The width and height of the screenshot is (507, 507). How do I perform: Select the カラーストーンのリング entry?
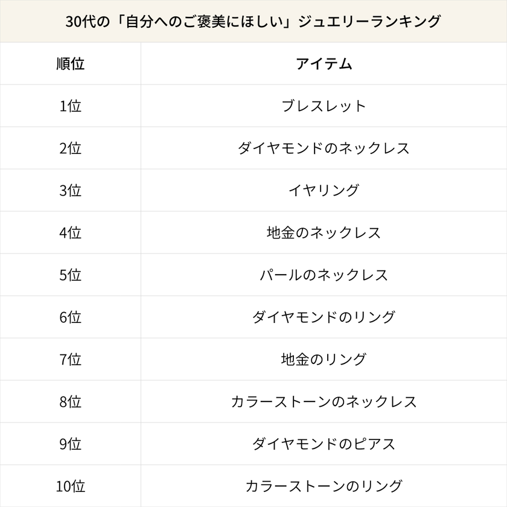(324, 486)
